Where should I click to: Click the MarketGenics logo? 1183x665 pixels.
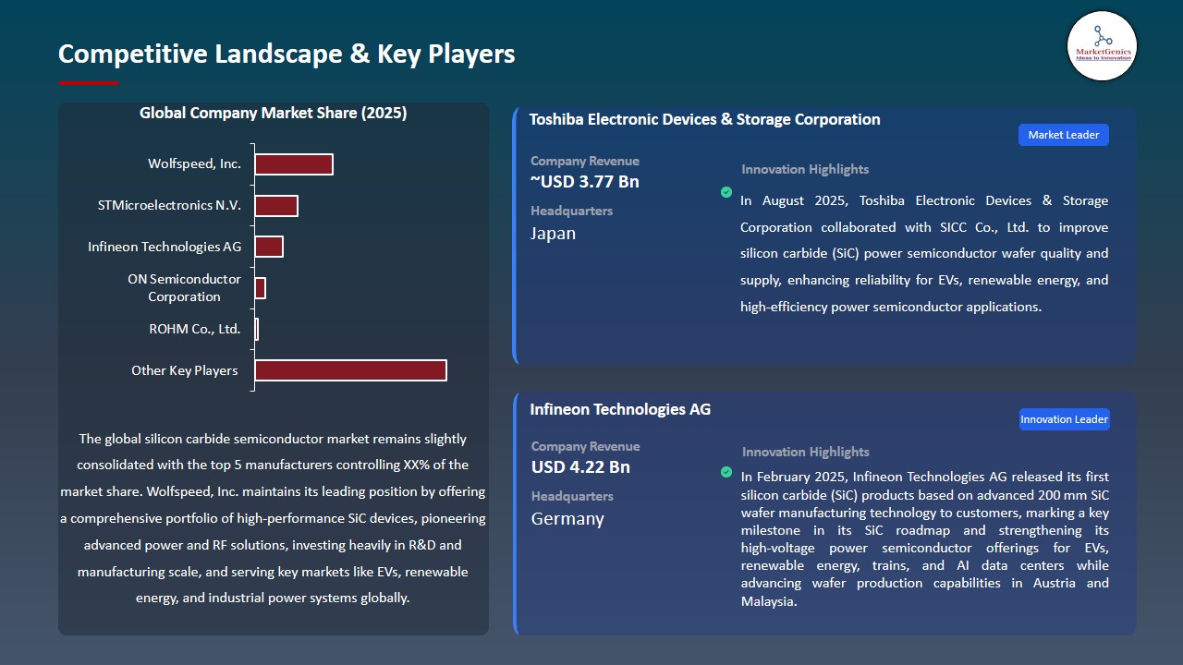pyautogui.click(x=1102, y=46)
